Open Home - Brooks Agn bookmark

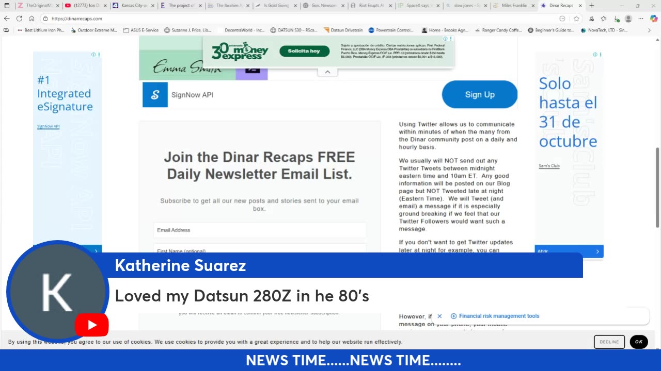coord(445,30)
